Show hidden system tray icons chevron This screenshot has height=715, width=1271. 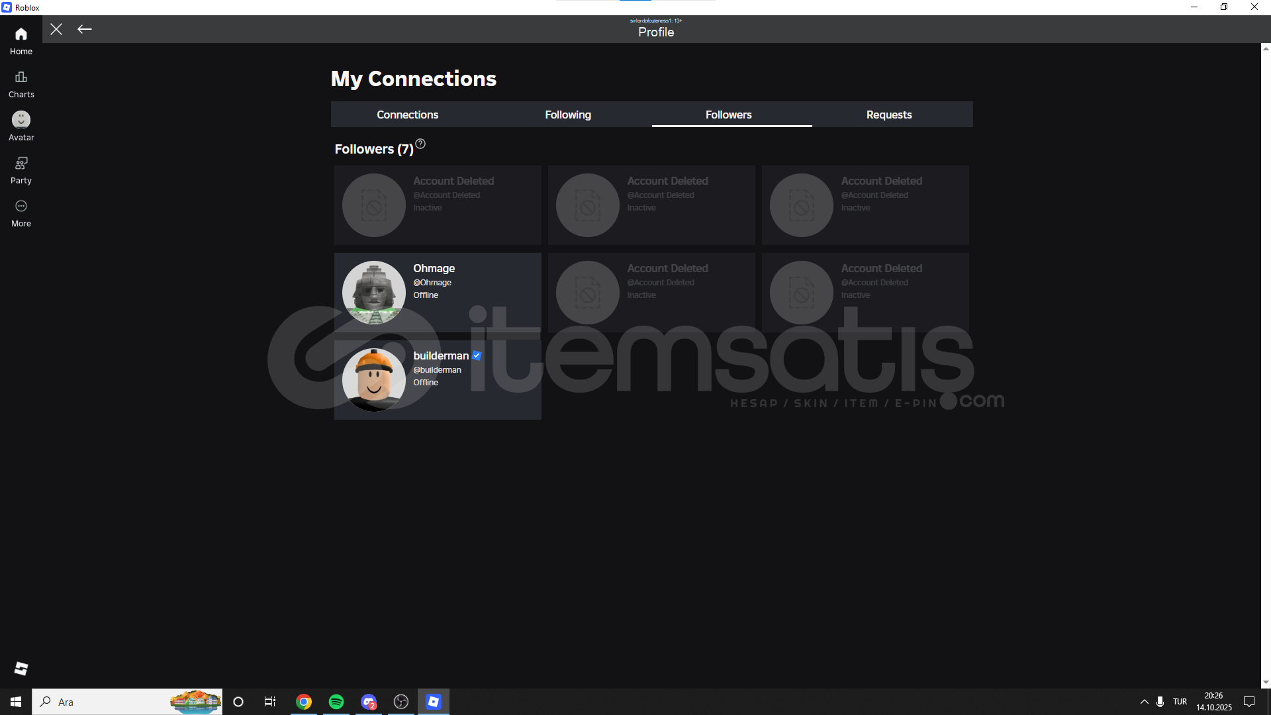coord(1144,702)
